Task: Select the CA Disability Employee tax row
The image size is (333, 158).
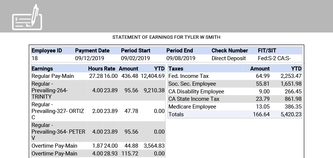Action: (196, 92)
